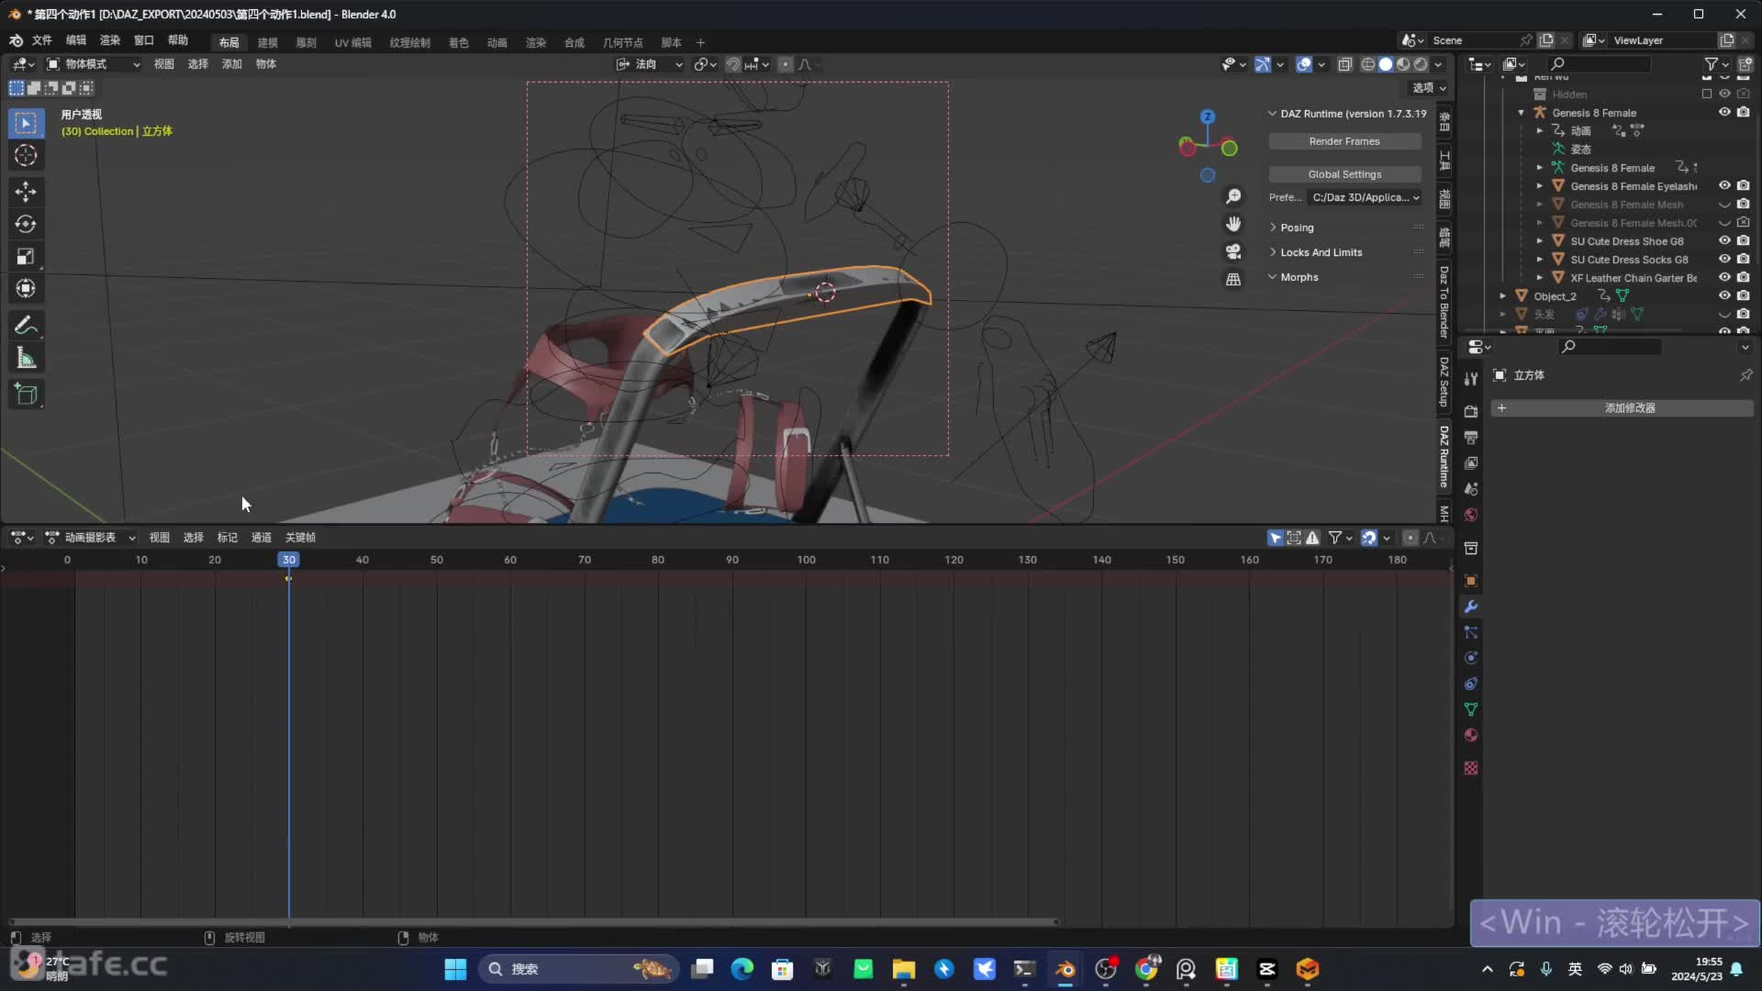This screenshot has height=991, width=1762.
Task: Open the dope sheet 关键帧 menu
Action: pyautogui.click(x=300, y=538)
